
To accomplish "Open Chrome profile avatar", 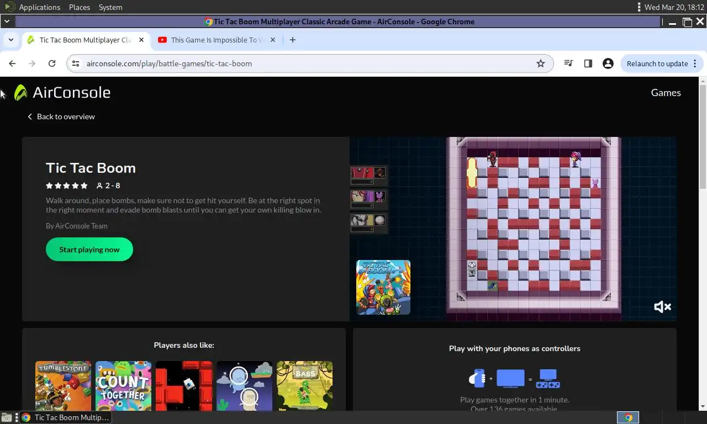I will (x=608, y=63).
